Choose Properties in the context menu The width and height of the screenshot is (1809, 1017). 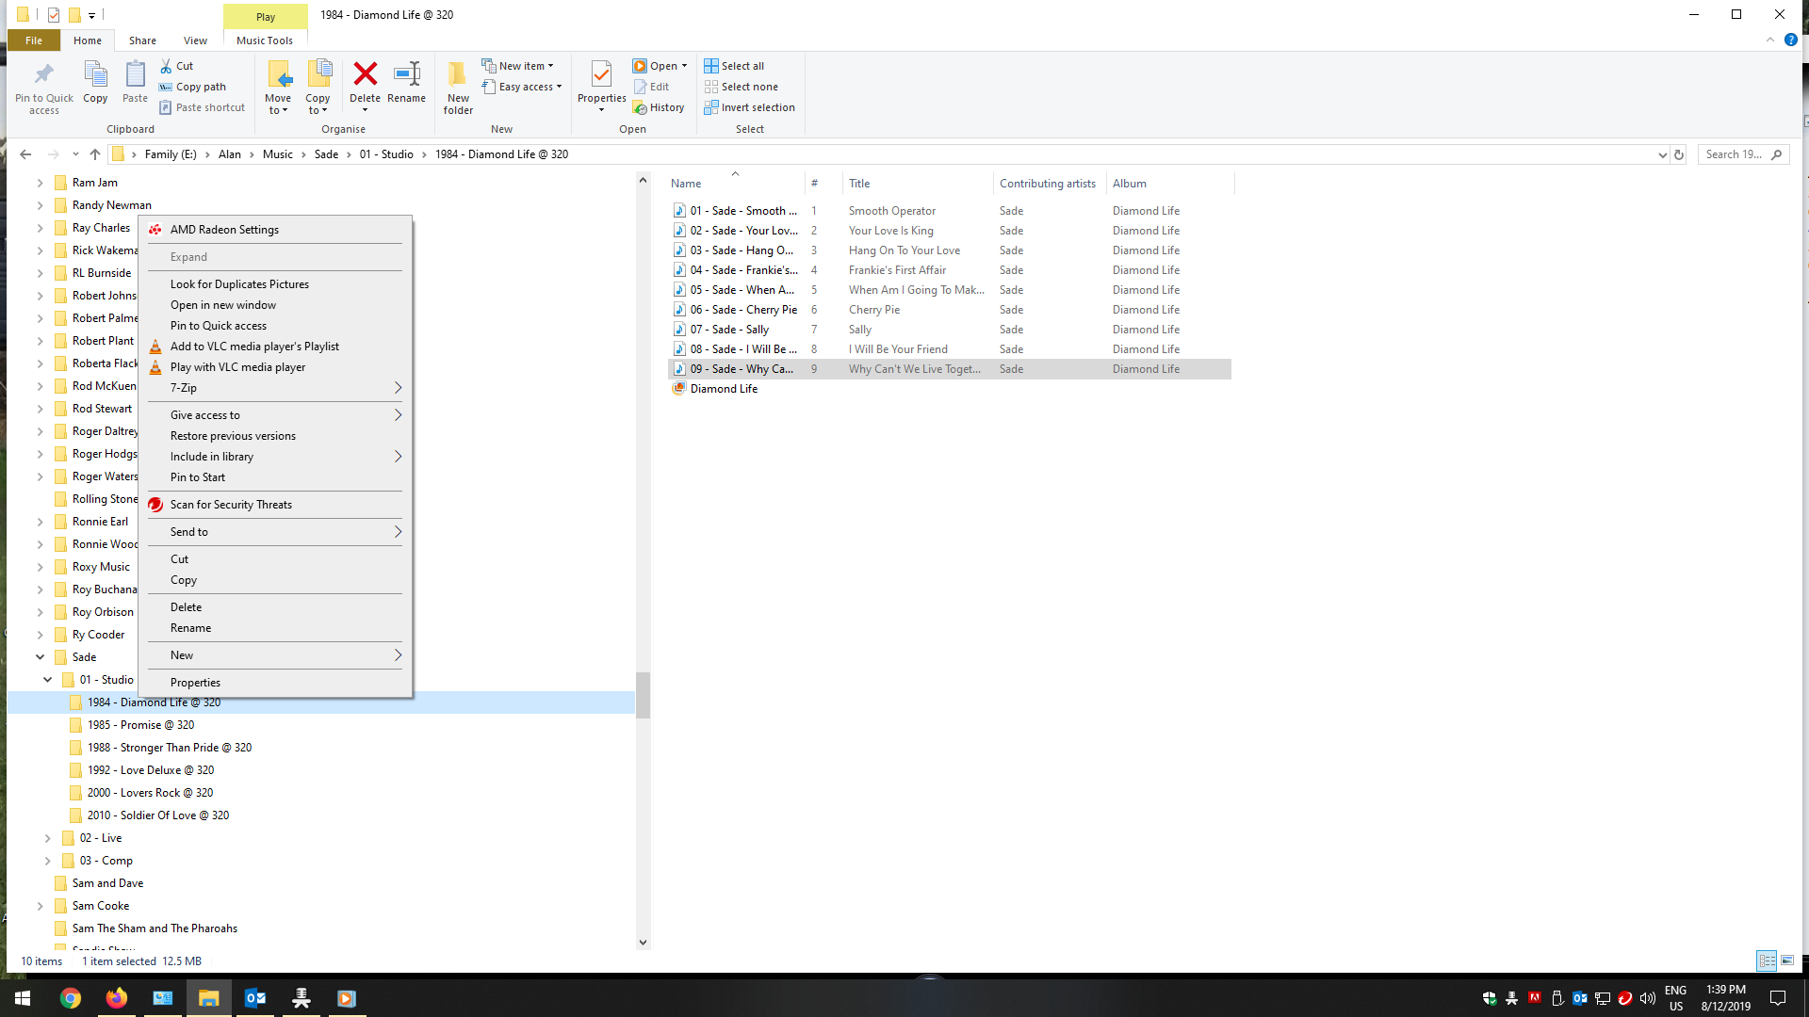[x=275, y=683]
